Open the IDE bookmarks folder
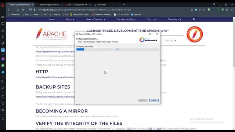 65,15
